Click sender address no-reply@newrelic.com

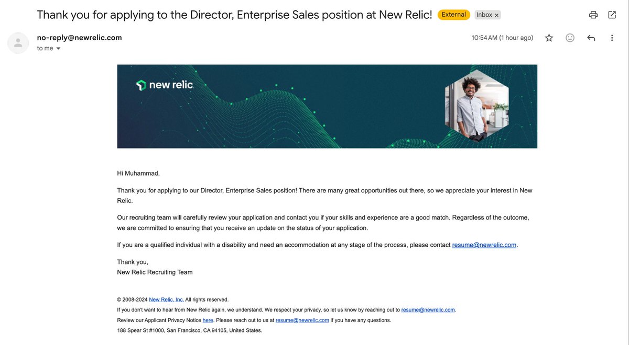pyautogui.click(x=79, y=38)
